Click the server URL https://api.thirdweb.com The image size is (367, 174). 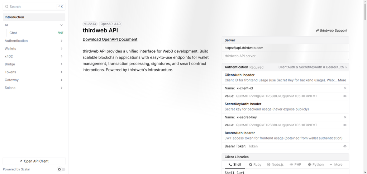(244, 48)
